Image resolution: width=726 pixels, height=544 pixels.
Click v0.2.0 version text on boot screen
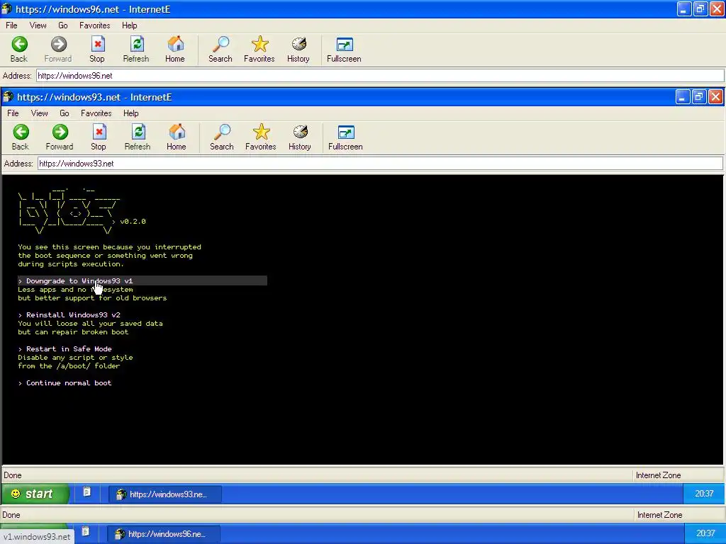point(133,222)
